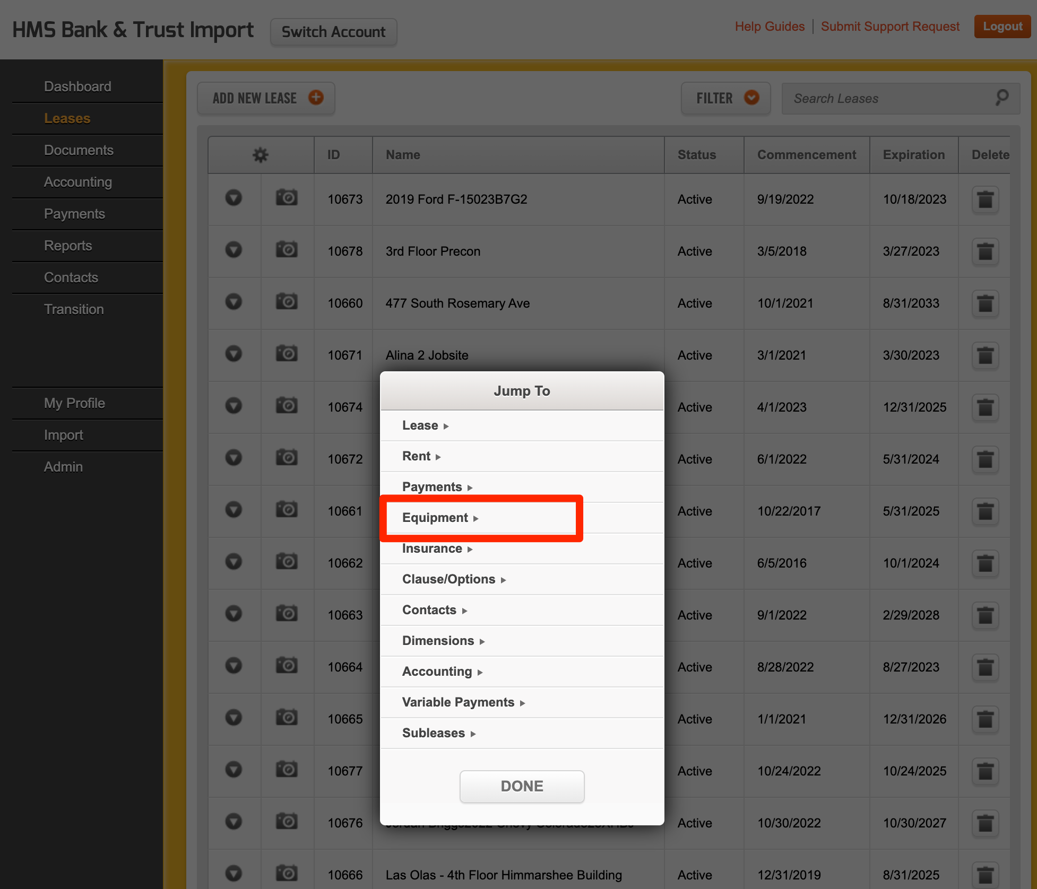
Task: Open camera icon for lease 10663
Action: 287,614
